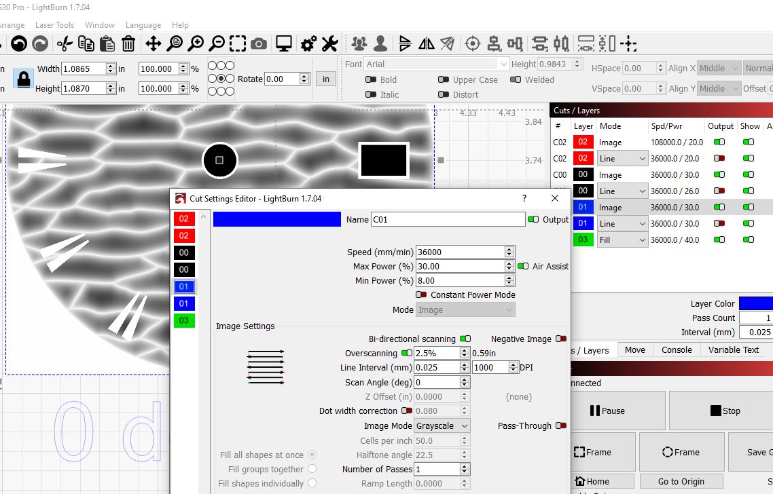Enable the Negative Image switch
Image resolution: width=773 pixels, height=494 pixels.
coord(560,339)
